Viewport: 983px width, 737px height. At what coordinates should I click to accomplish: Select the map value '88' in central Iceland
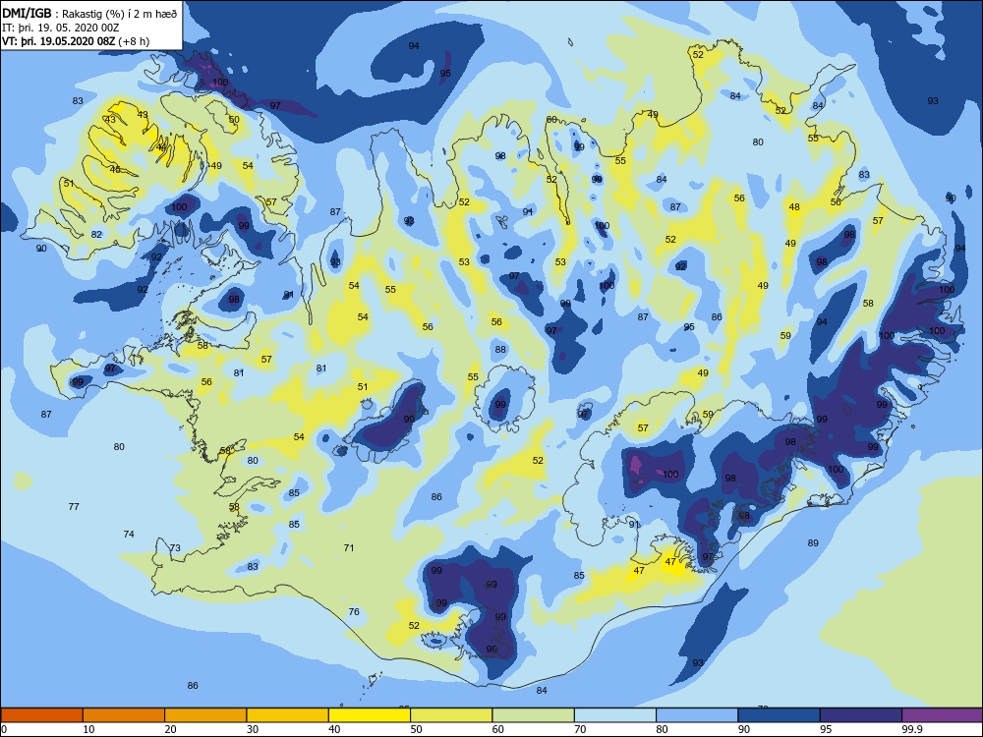pos(500,350)
